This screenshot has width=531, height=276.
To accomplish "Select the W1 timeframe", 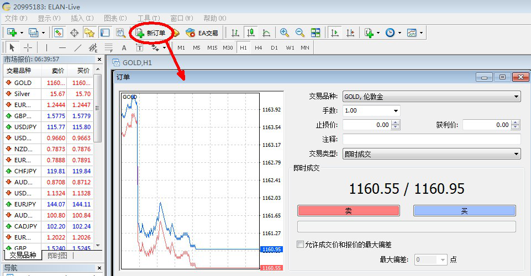I will click(290, 47).
